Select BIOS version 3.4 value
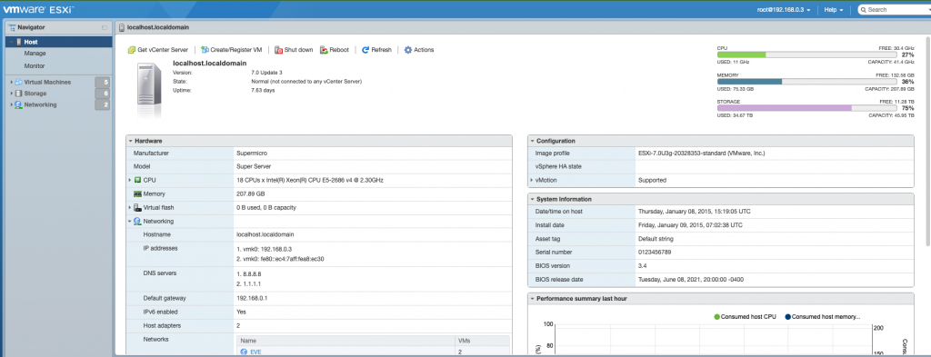Image resolution: width=931 pixels, height=357 pixels. 643,265
